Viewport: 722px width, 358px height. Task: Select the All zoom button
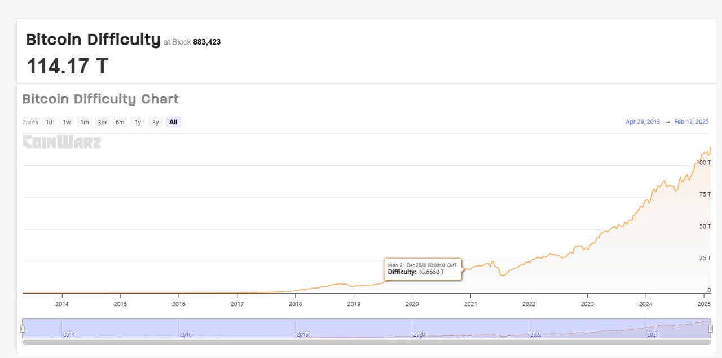point(173,122)
